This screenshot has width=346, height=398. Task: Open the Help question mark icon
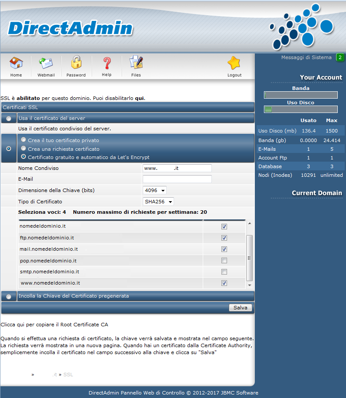click(106, 64)
